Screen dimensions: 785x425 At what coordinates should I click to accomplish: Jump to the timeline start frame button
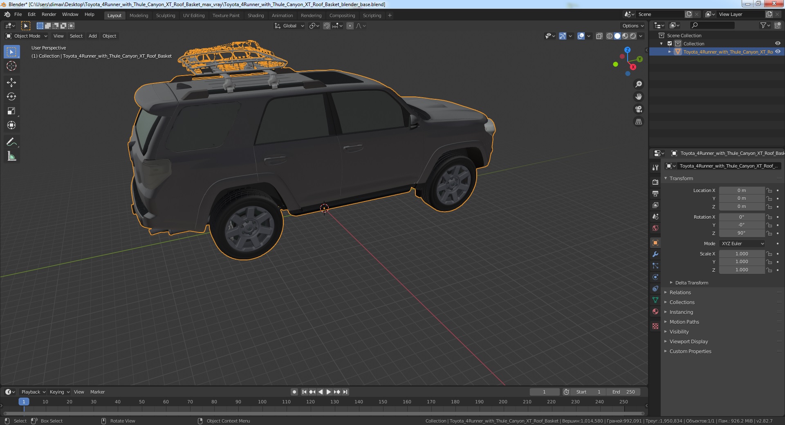(304, 392)
